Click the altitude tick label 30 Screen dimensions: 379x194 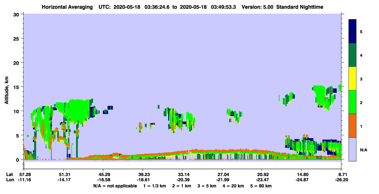pyautogui.click(x=17, y=14)
